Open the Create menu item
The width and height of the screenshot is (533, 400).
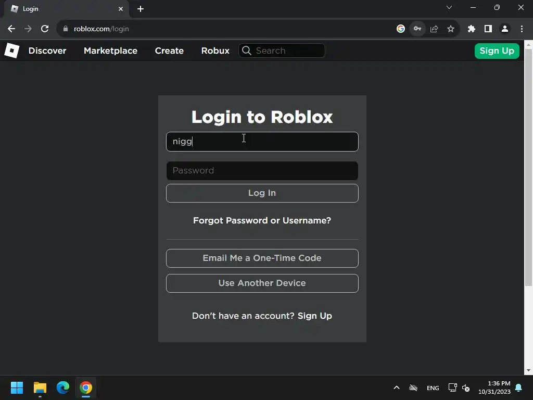[169, 51]
